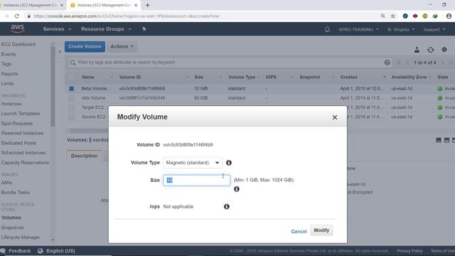Viewport: 455px width, 256px height.
Task: Change language English (US)
Action: coord(56,251)
